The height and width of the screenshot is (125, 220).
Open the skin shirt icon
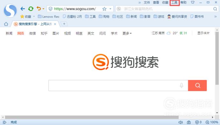pyautogui.click(x=193, y=2)
